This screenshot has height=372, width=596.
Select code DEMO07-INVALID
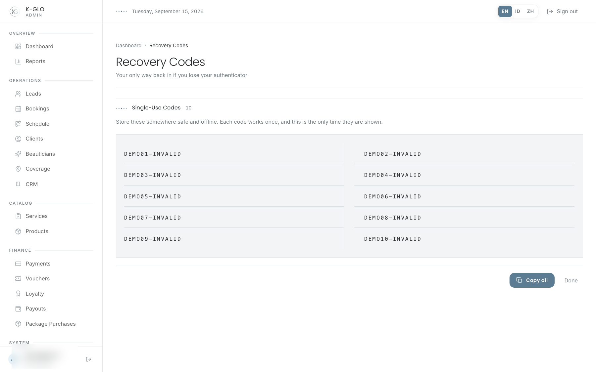click(153, 218)
